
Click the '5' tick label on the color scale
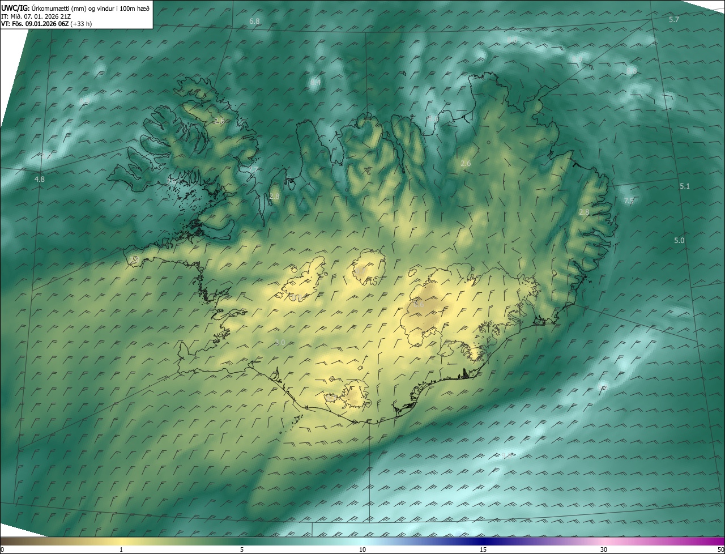242,549
